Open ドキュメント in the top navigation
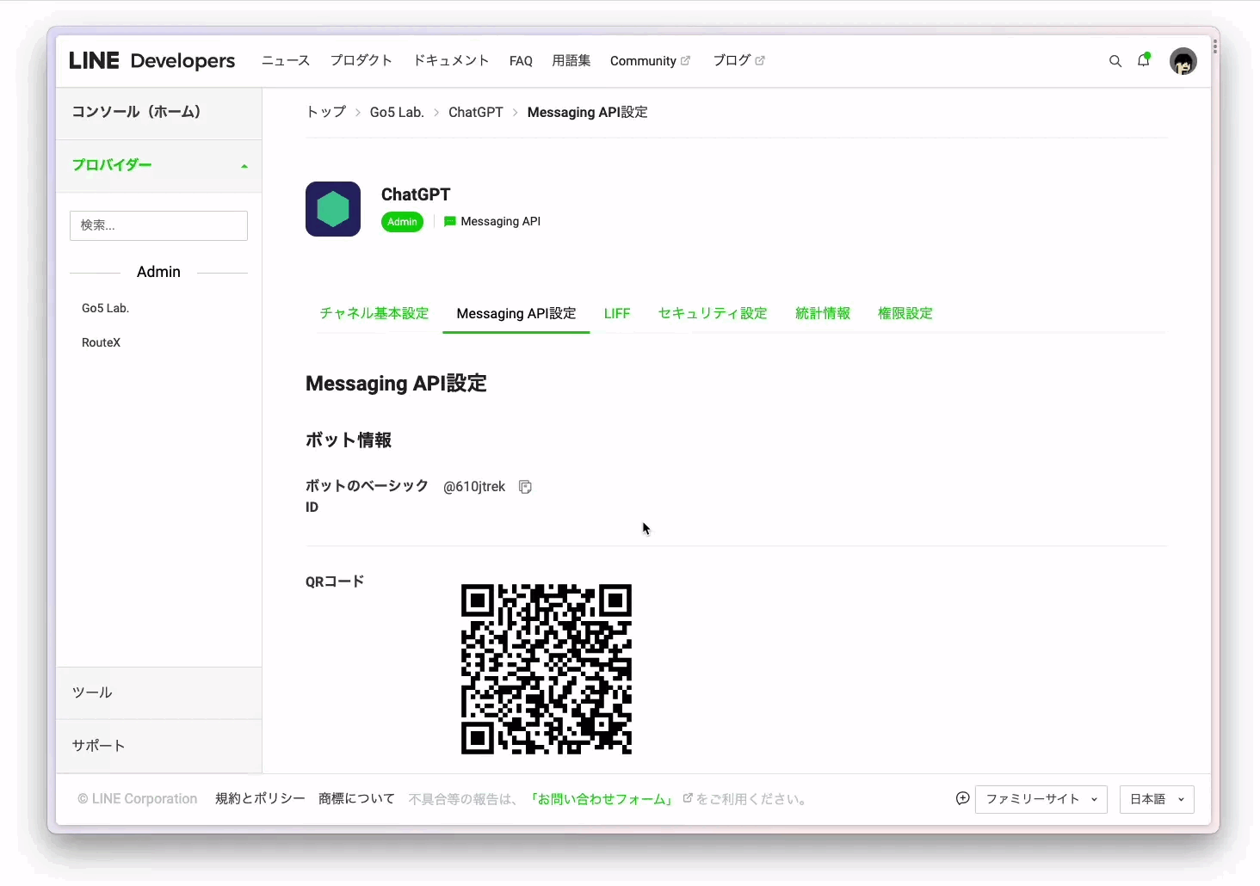 pyautogui.click(x=451, y=60)
